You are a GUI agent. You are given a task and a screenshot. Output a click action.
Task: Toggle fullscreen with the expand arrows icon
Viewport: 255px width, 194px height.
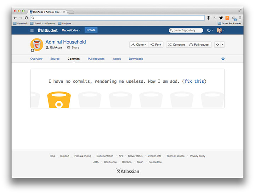tap(240, 11)
